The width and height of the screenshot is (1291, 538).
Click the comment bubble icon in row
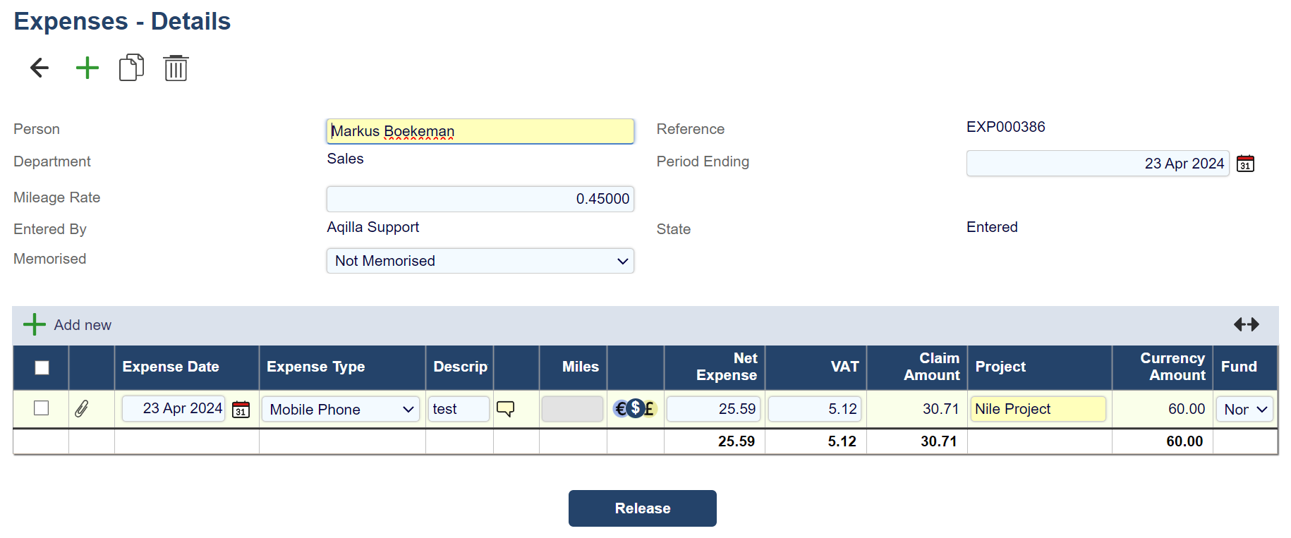point(505,409)
